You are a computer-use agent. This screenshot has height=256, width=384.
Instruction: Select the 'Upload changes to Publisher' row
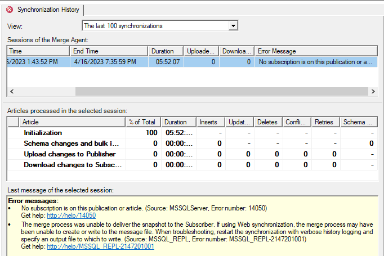[x=193, y=154]
